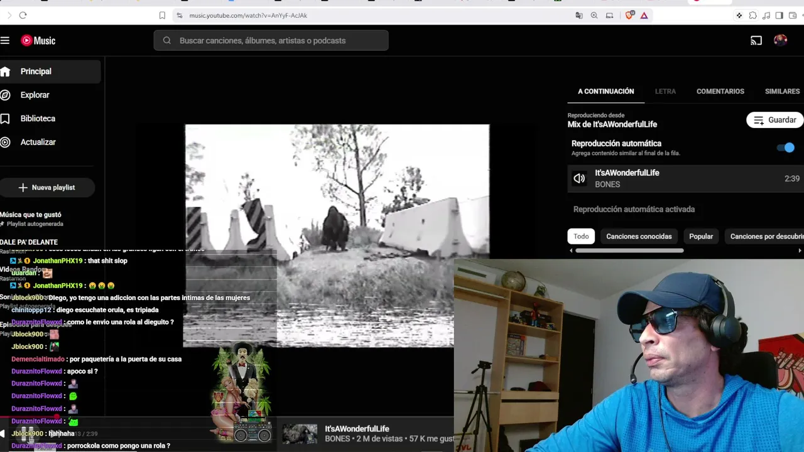Seek using the song progress bar
Viewport: 804px width, 452px height.
[226, 417]
